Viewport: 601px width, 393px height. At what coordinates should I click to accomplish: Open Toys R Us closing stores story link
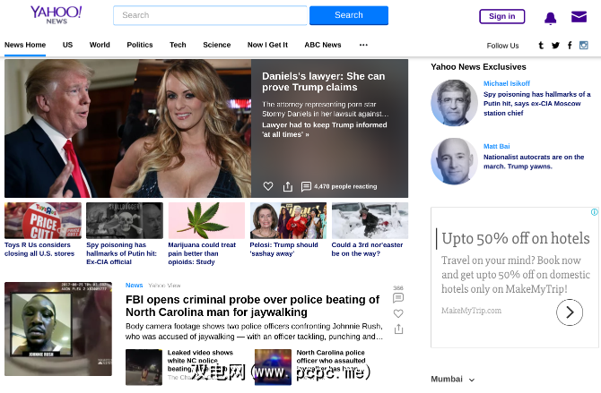tap(39, 249)
